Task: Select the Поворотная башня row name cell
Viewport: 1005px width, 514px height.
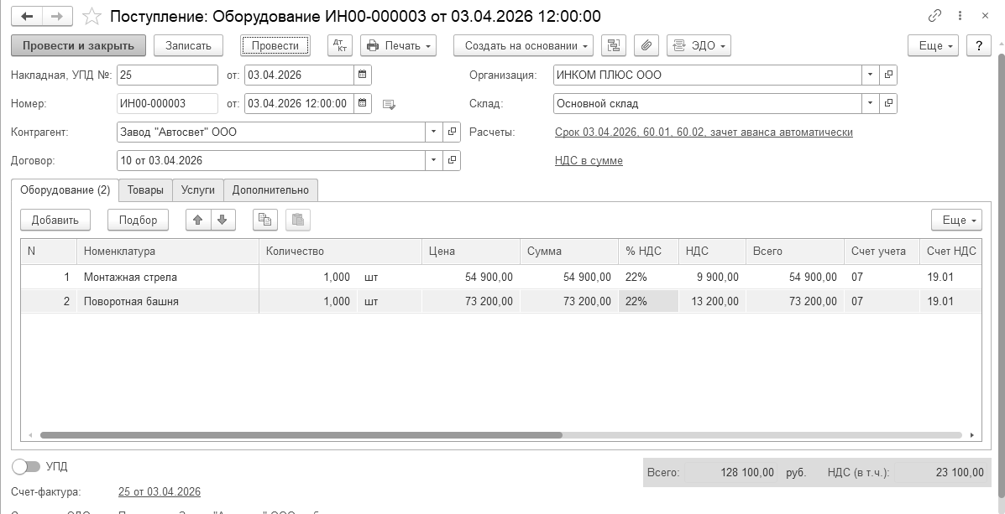Action: pyautogui.click(x=168, y=302)
